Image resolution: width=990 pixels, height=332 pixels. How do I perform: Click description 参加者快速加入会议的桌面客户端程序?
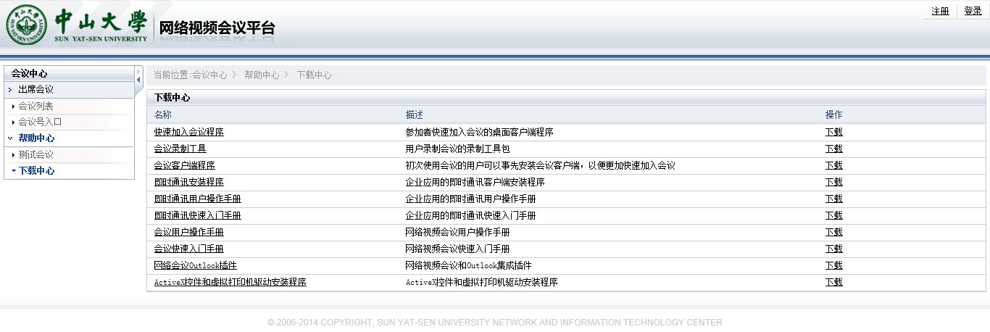(x=480, y=133)
